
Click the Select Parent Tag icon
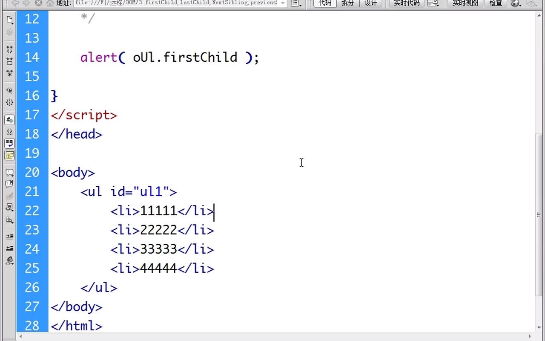[x=9, y=90]
